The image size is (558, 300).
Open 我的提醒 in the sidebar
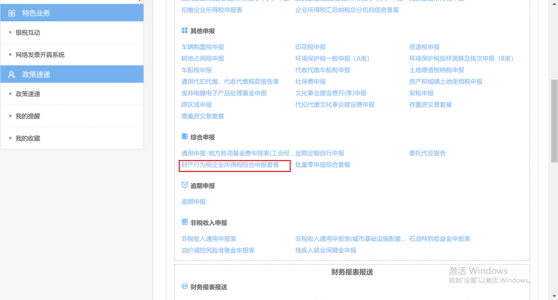(x=28, y=116)
